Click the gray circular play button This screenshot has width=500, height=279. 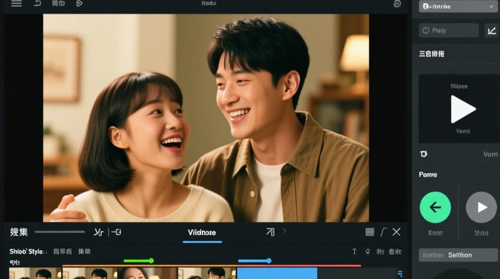(481, 207)
